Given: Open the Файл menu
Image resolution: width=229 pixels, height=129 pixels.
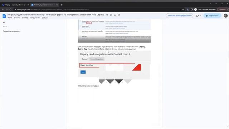Looking at the screenshot, I should [10, 18].
